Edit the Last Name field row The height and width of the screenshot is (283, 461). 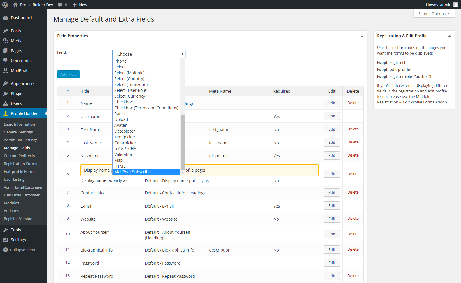point(332,142)
